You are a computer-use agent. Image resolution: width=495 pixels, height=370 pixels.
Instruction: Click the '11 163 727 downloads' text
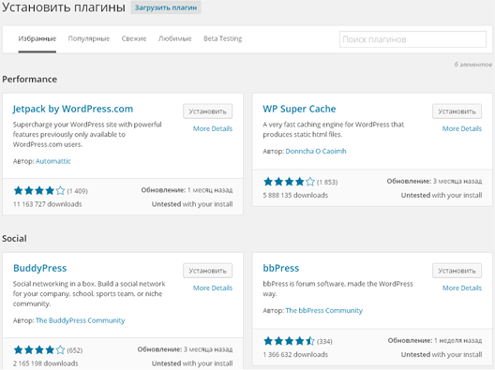[x=48, y=204]
